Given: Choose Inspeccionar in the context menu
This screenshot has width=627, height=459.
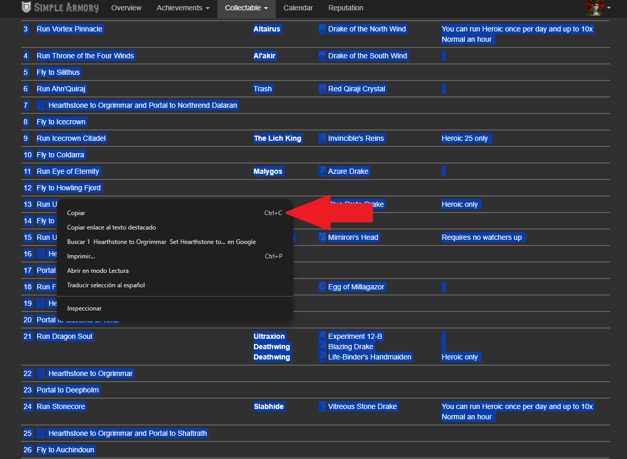Looking at the screenshot, I should (x=175, y=308).
